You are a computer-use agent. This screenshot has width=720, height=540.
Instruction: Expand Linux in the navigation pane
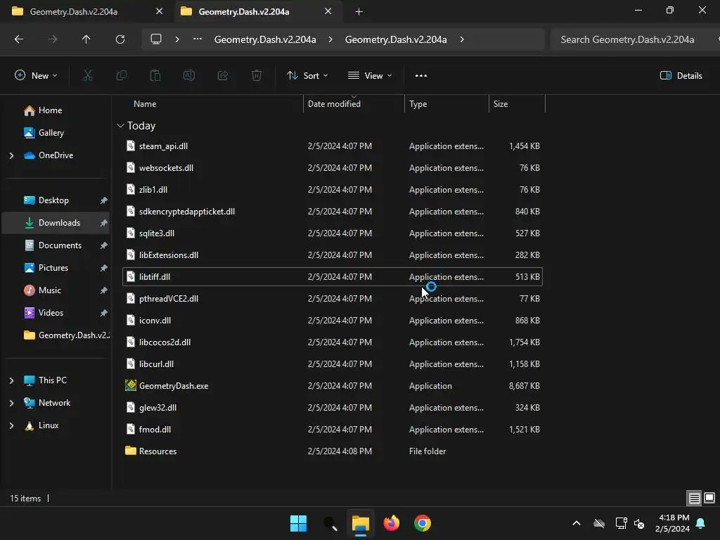pos(11,425)
